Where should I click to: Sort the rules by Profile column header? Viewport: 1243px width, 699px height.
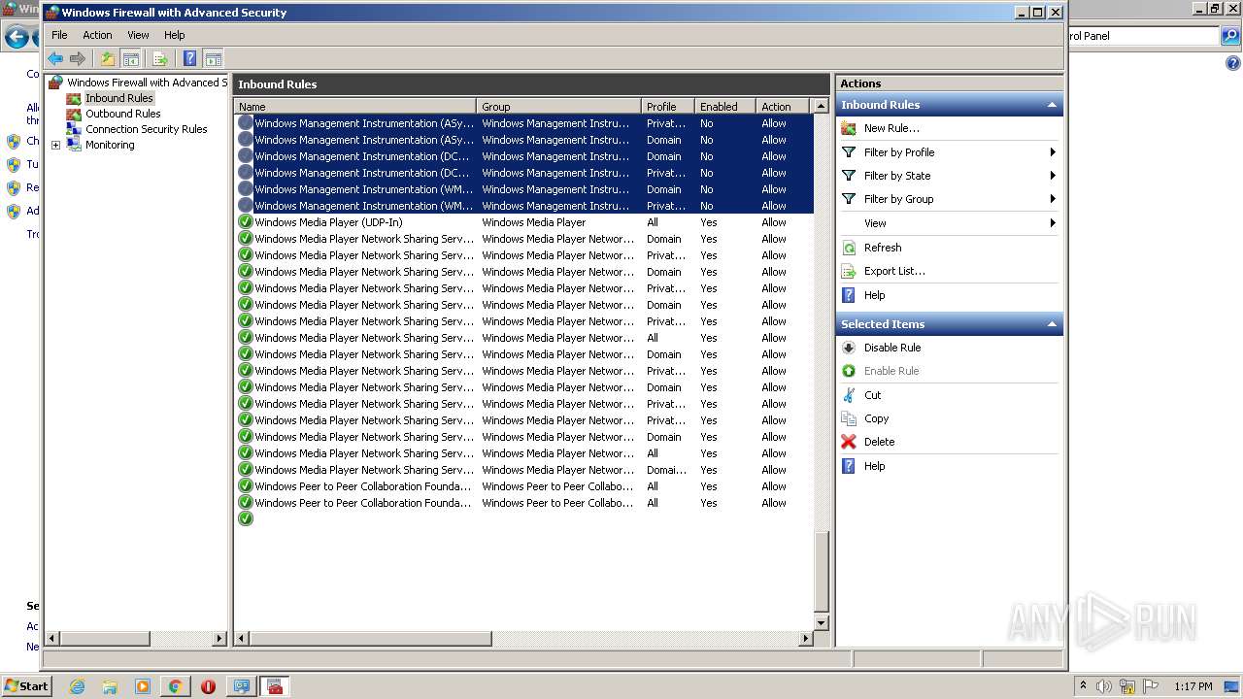coord(667,107)
